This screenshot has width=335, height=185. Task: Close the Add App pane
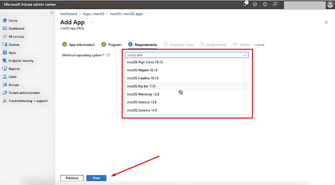click(x=326, y=22)
